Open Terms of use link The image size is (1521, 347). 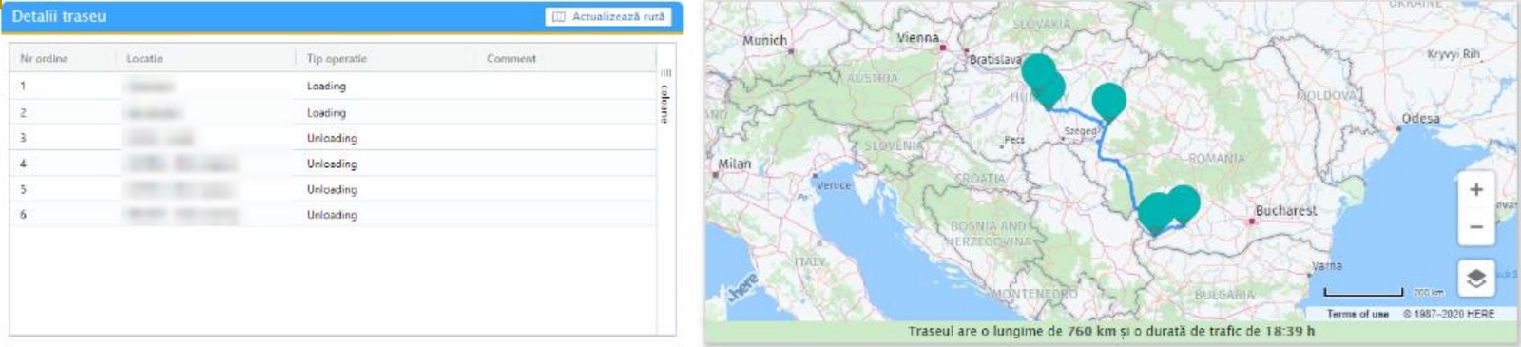point(1357,314)
